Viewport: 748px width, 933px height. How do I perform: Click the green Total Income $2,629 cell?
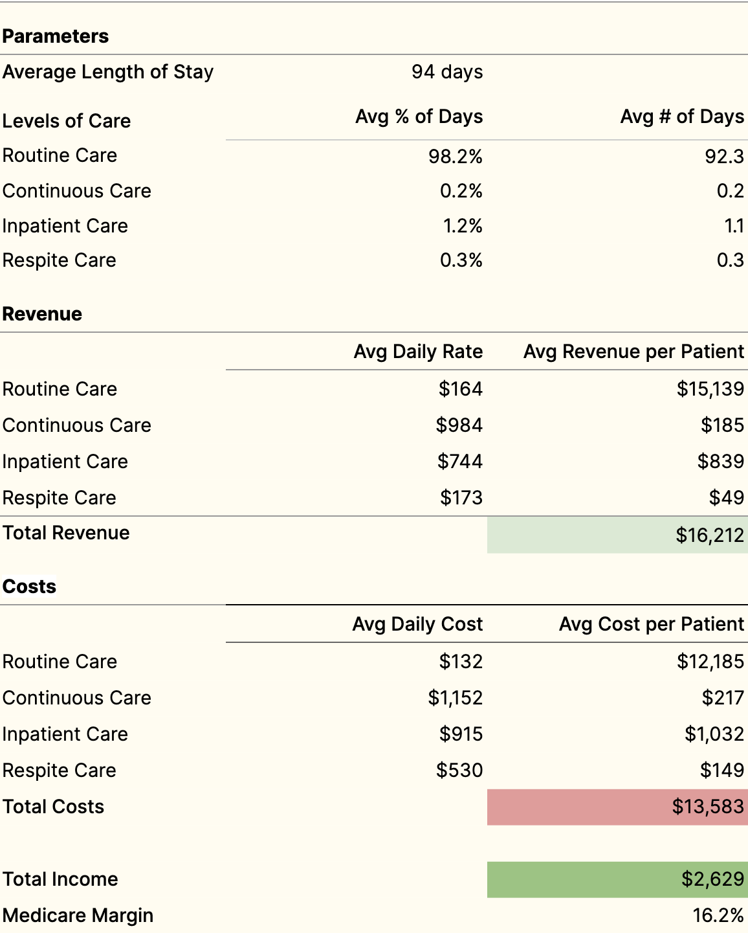pos(617,879)
